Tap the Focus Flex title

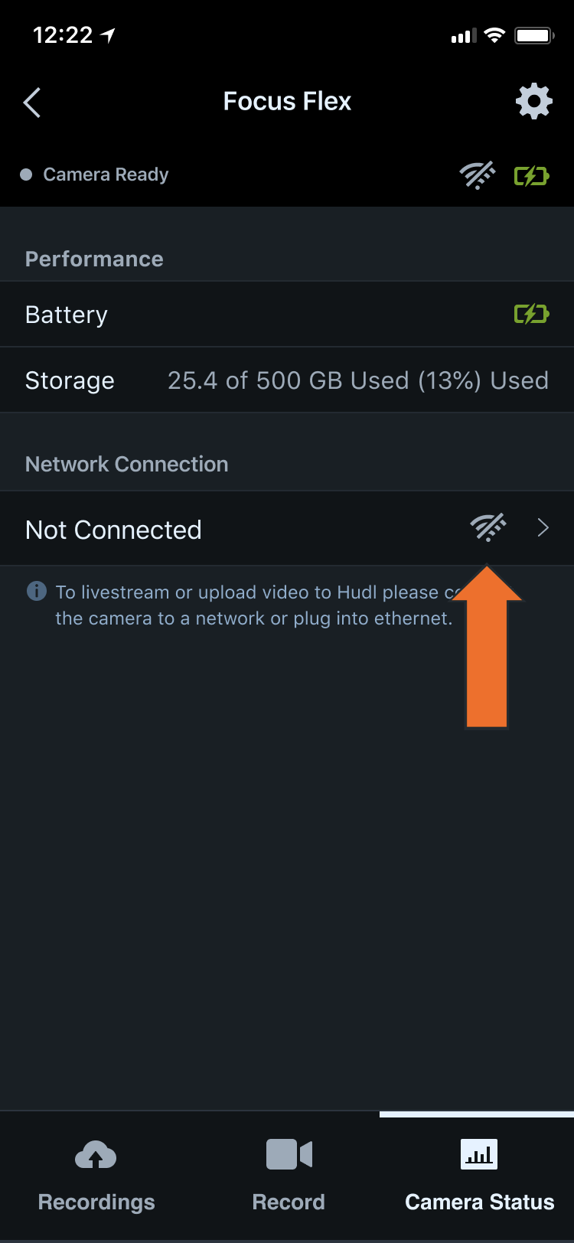pyautogui.click(x=287, y=100)
